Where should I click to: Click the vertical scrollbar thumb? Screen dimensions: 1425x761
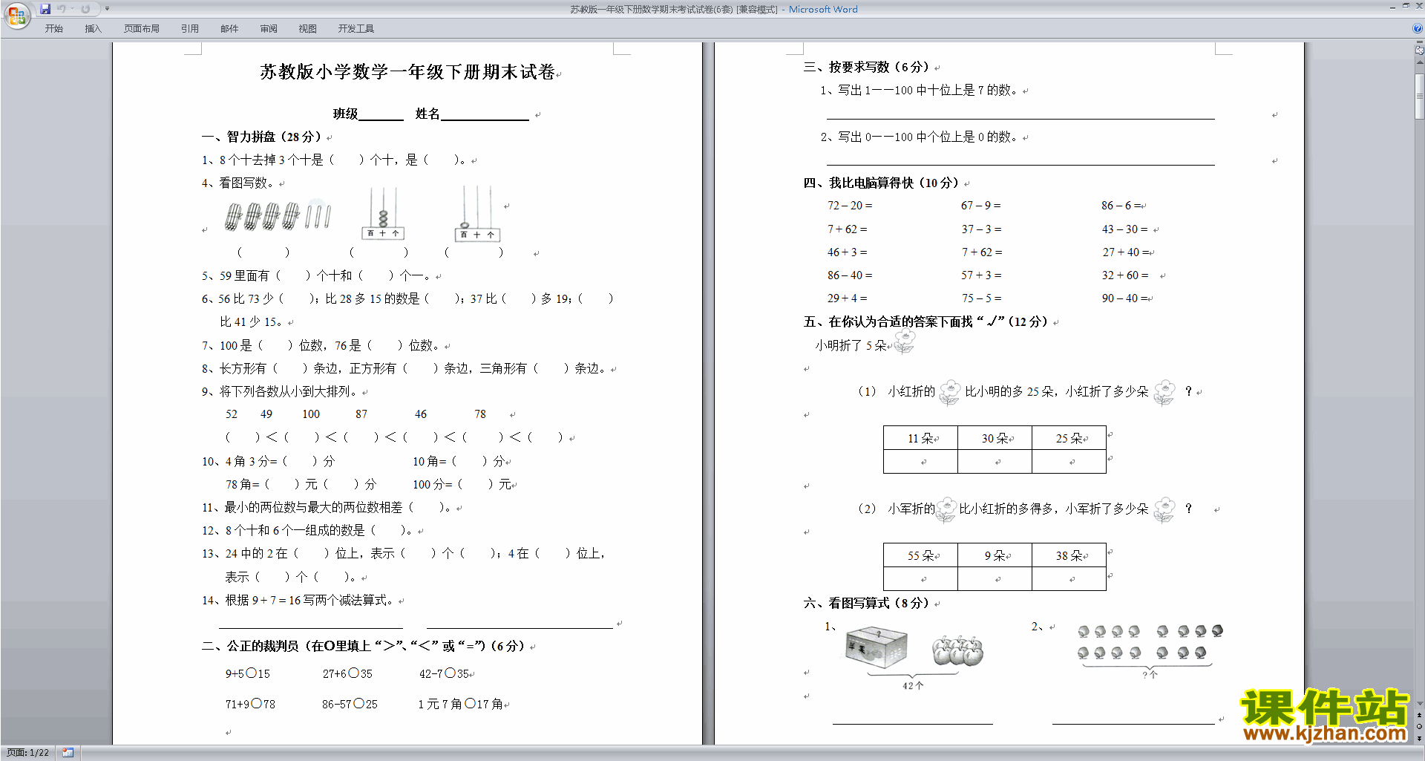point(1420,96)
